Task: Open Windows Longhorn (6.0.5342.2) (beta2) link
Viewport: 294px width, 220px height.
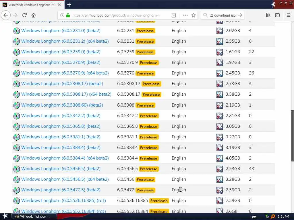Action: pyautogui.click(x=61, y=116)
